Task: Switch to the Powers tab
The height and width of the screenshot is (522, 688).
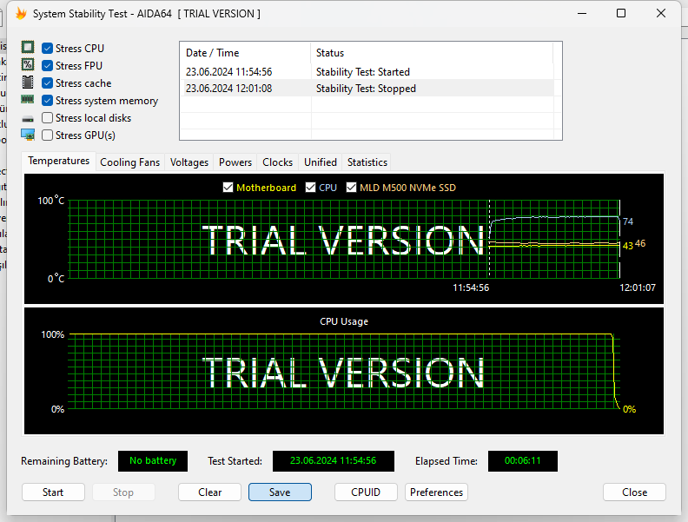Action: pyautogui.click(x=235, y=162)
